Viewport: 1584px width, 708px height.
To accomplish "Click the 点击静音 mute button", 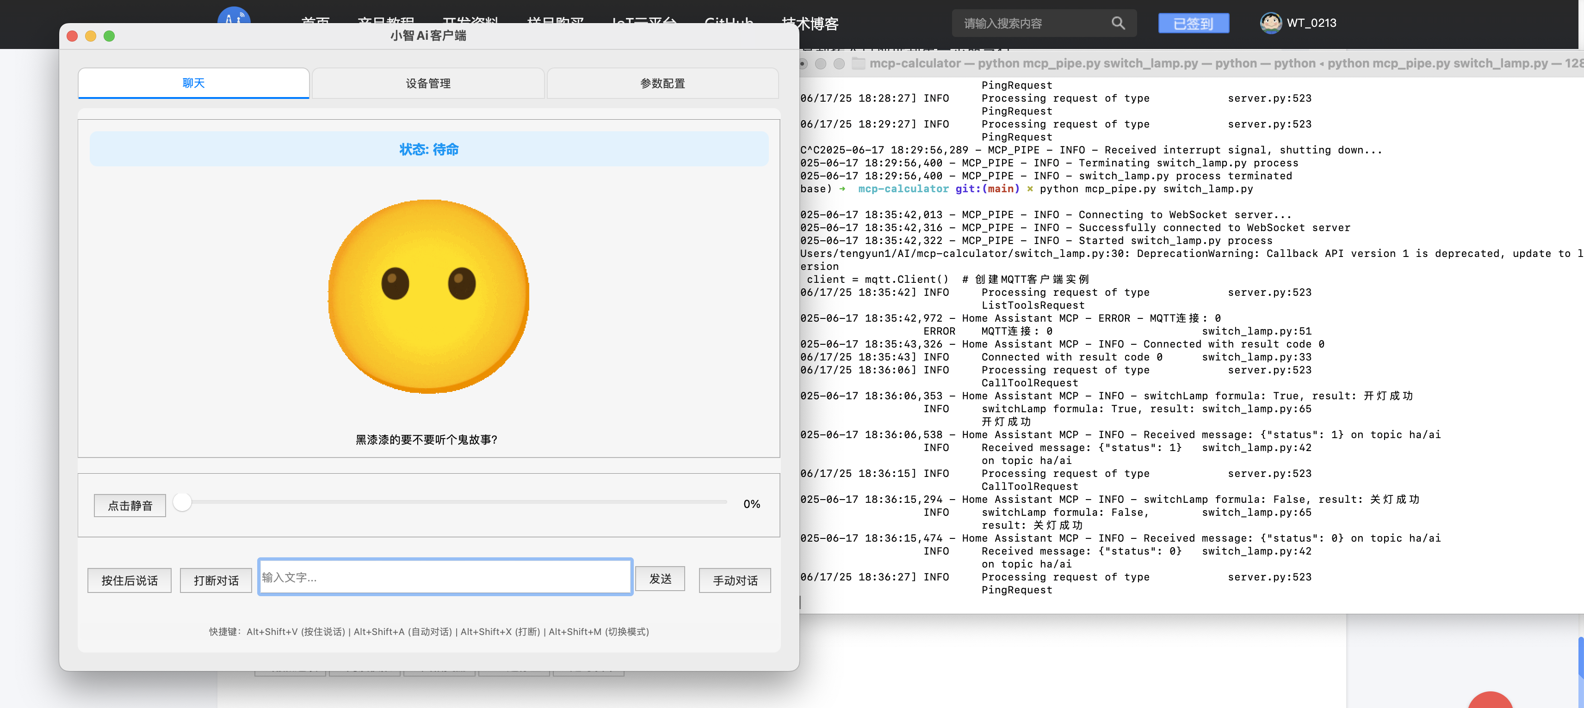I will pyautogui.click(x=130, y=506).
